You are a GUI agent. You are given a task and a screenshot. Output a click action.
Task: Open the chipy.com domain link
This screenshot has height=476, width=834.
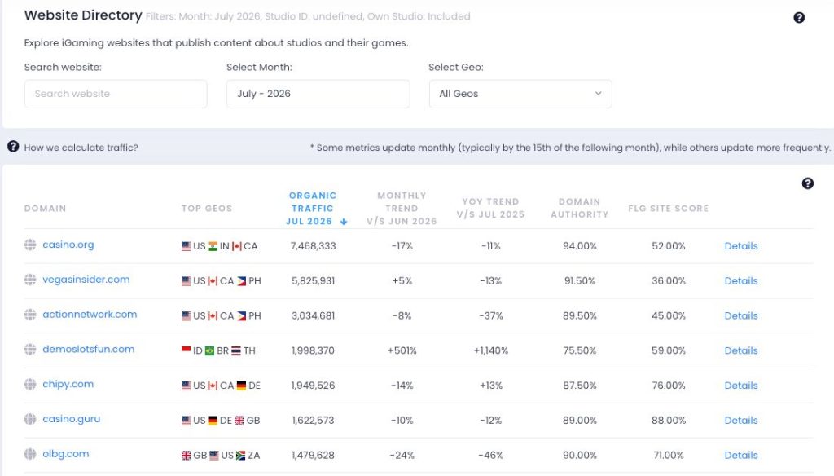click(68, 384)
